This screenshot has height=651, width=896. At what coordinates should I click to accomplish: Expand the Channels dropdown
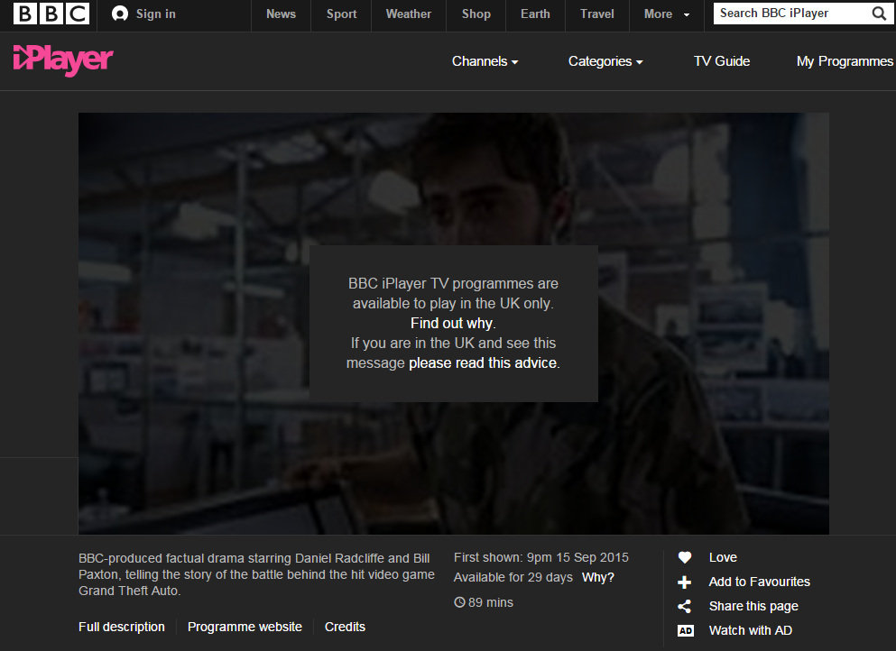pos(485,61)
